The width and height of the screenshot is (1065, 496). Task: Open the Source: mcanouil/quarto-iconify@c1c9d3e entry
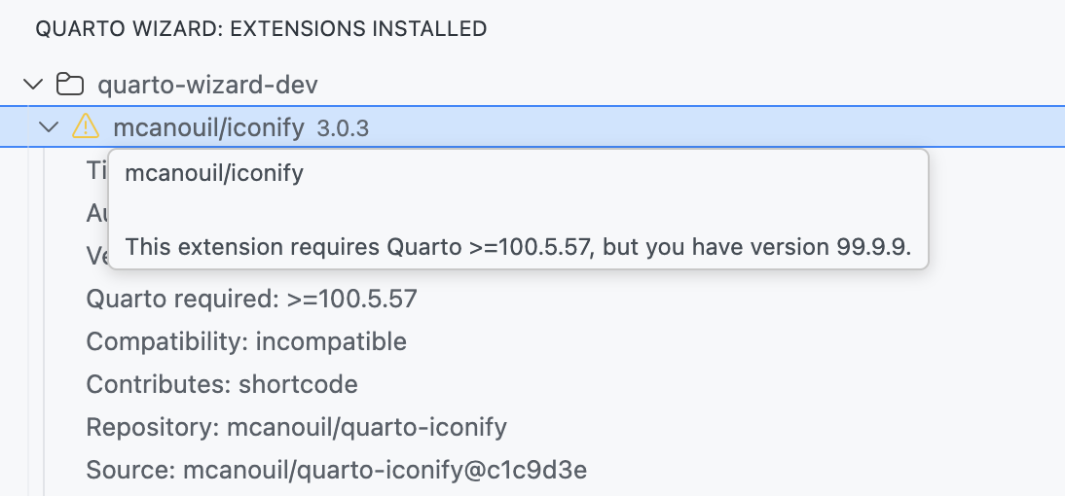(x=336, y=471)
